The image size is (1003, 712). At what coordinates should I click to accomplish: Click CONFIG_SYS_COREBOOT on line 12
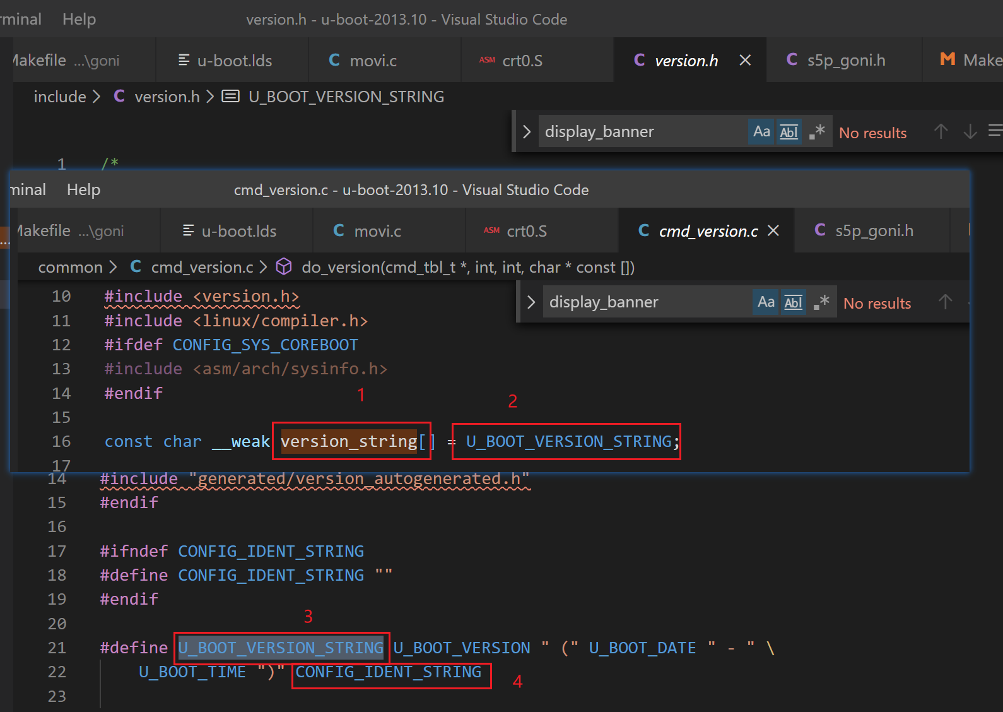point(265,345)
